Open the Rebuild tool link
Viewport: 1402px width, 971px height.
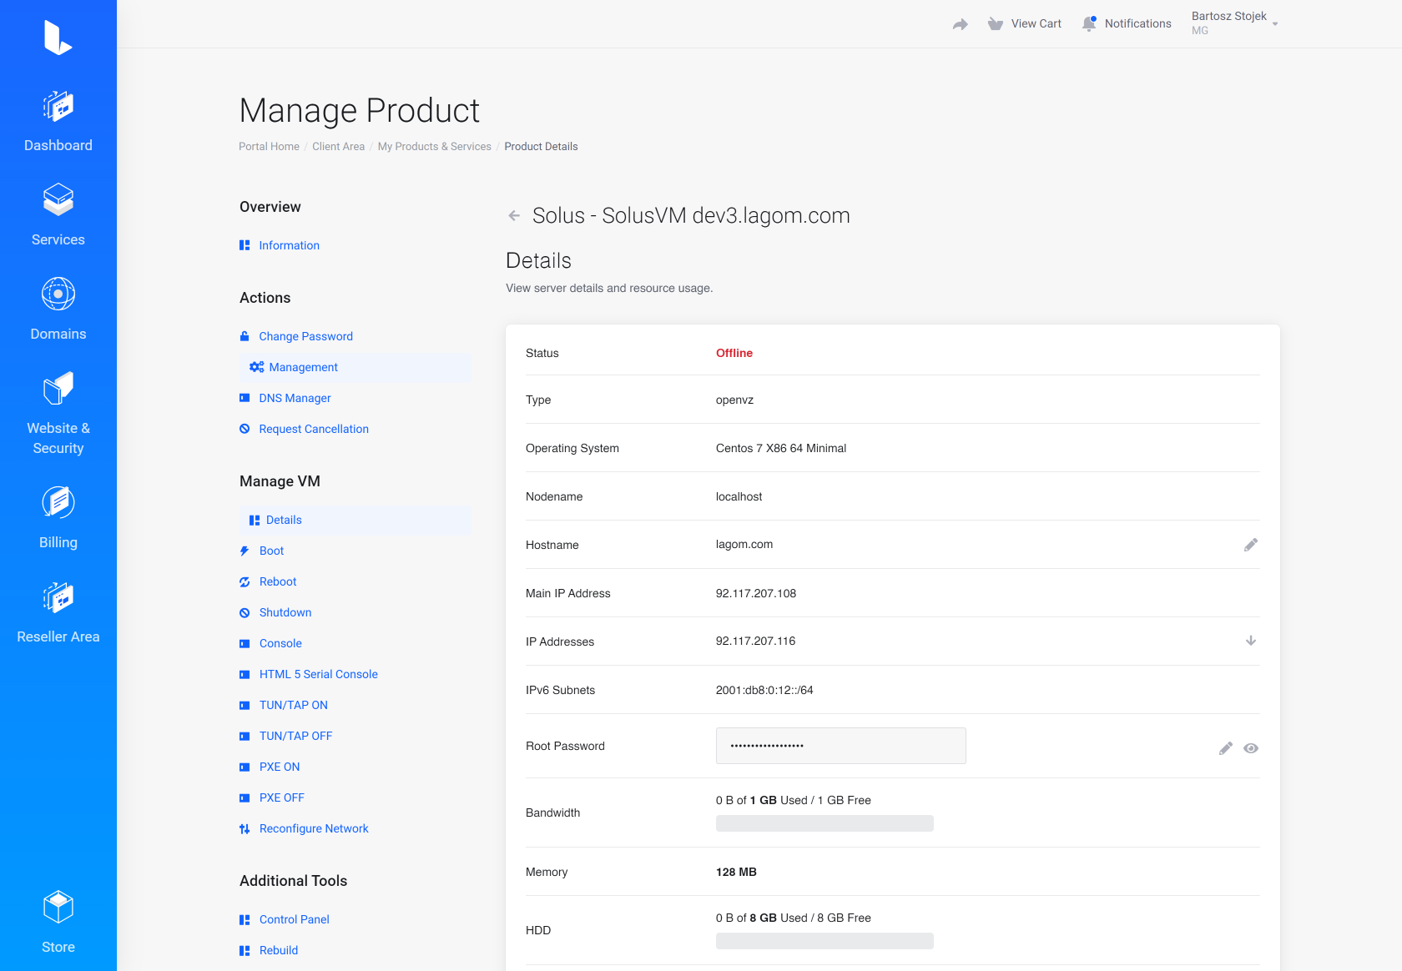click(x=279, y=950)
